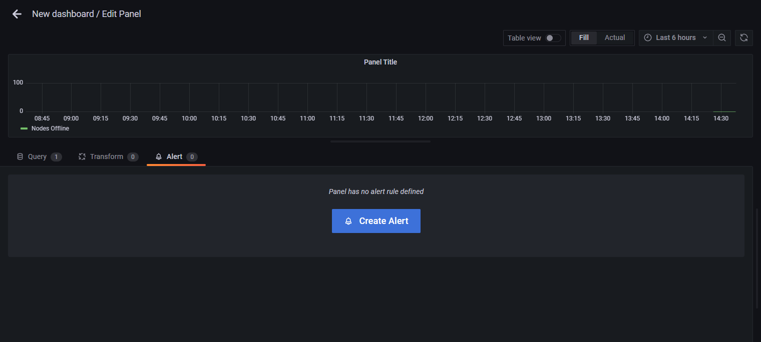
Task: Click the database icon beside Query
Action: [20, 157]
